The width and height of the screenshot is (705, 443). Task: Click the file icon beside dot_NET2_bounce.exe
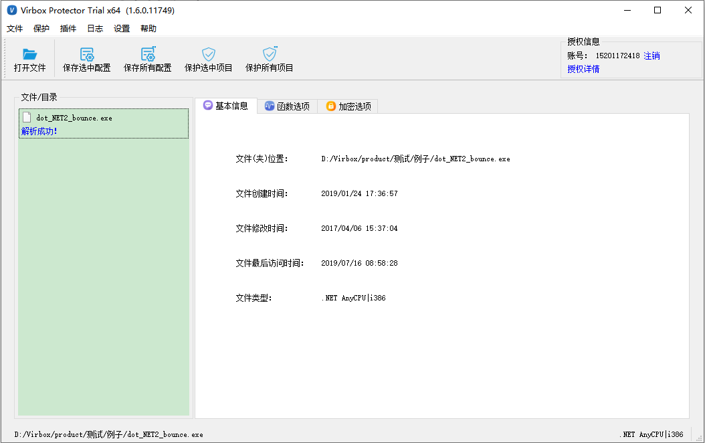pos(27,117)
